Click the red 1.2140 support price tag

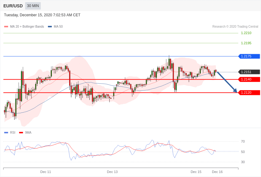coord(249,79)
